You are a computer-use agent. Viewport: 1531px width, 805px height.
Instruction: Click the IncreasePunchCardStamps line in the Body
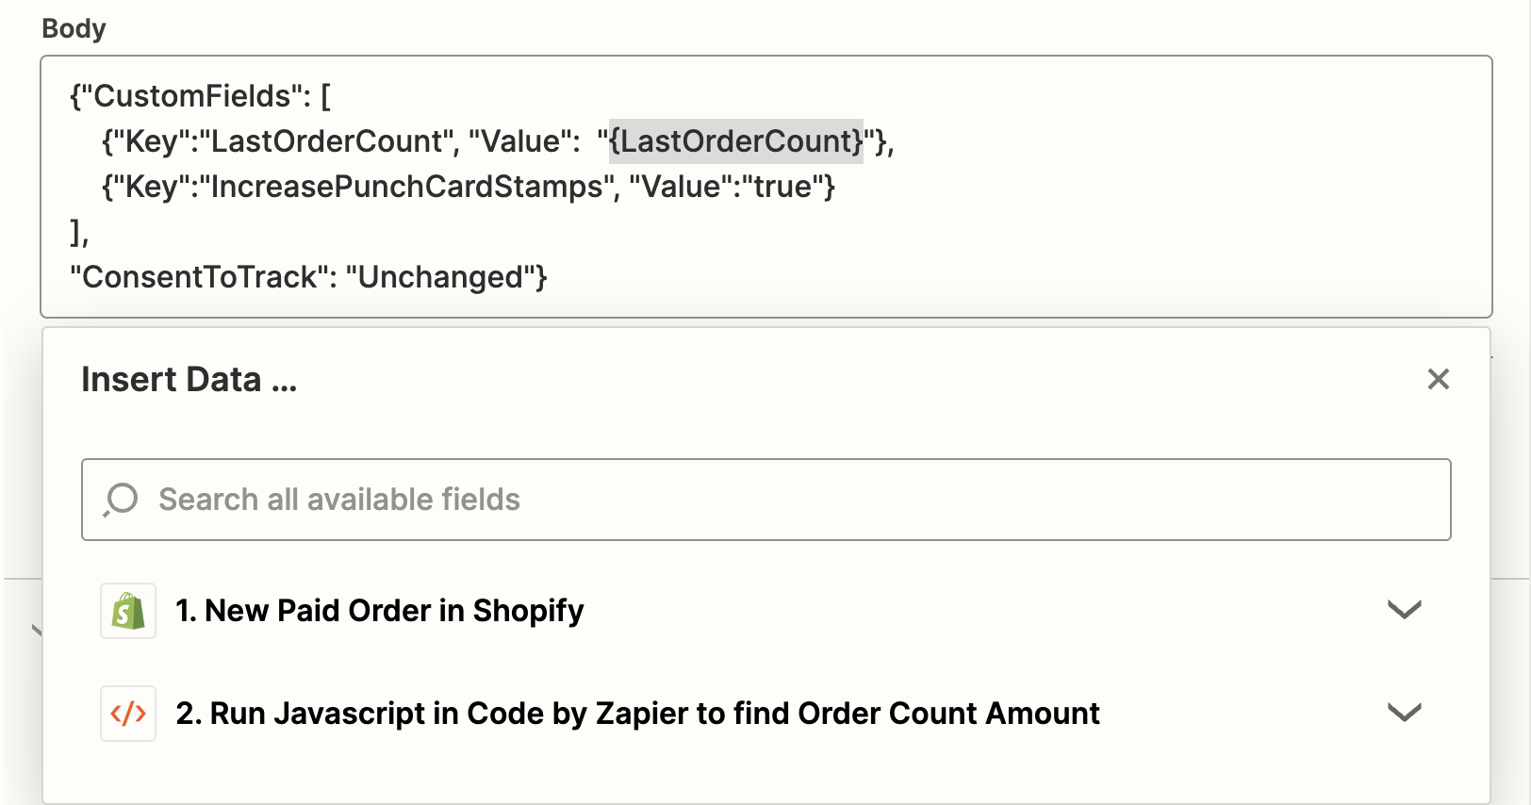click(469, 187)
